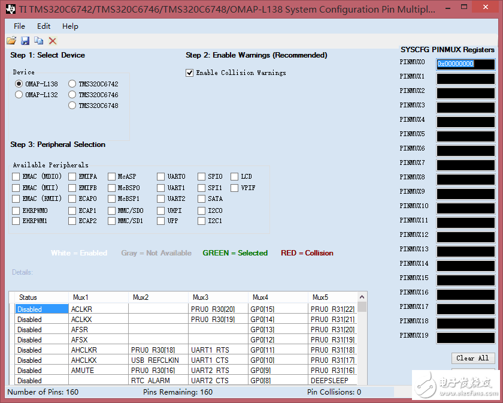Screen dimensions: 503x403
Task: Open the Help menu
Action: (x=70, y=26)
